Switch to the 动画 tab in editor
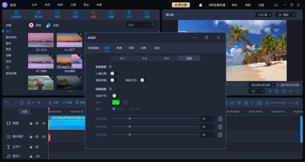The height and width of the screenshot is (162, 305). pyautogui.click(x=143, y=48)
